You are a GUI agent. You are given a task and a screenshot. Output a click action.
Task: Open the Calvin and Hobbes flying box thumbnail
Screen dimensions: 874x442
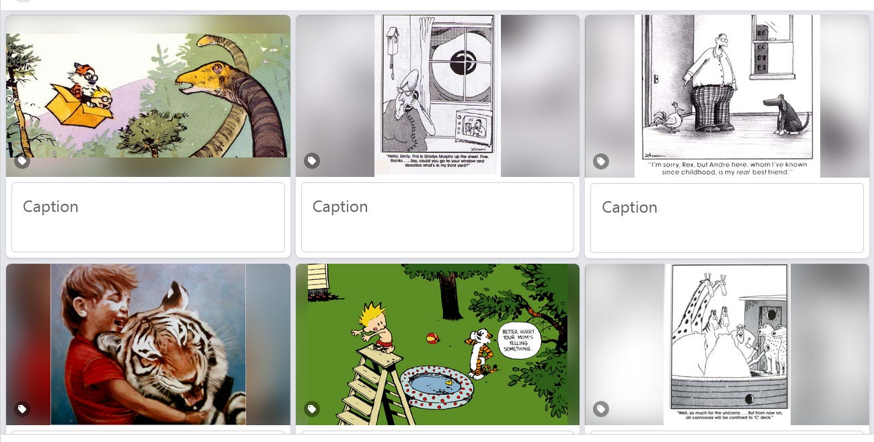(148, 96)
